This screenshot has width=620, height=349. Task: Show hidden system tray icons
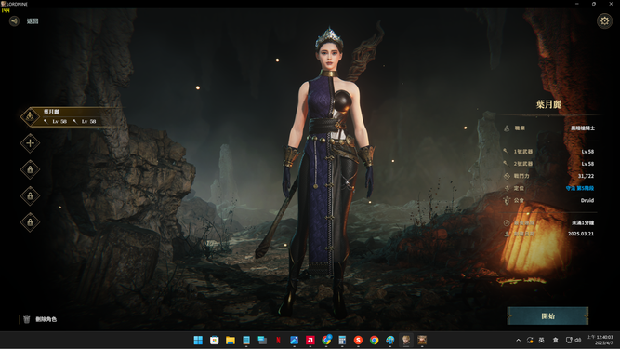click(518, 340)
